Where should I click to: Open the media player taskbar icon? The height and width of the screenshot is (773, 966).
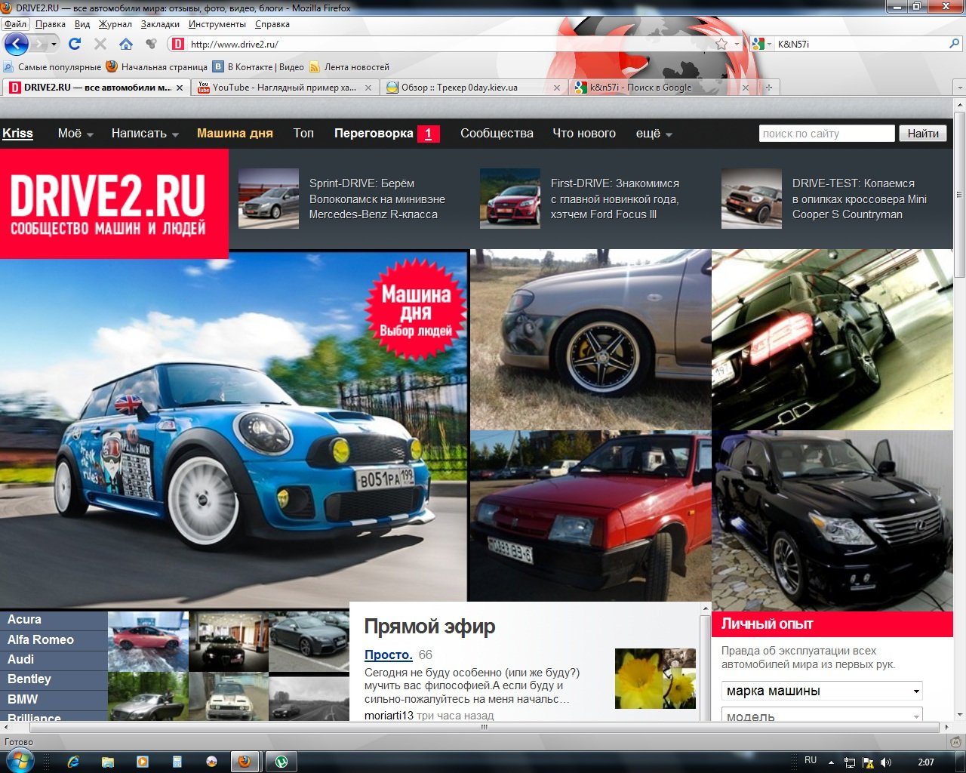click(142, 762)
